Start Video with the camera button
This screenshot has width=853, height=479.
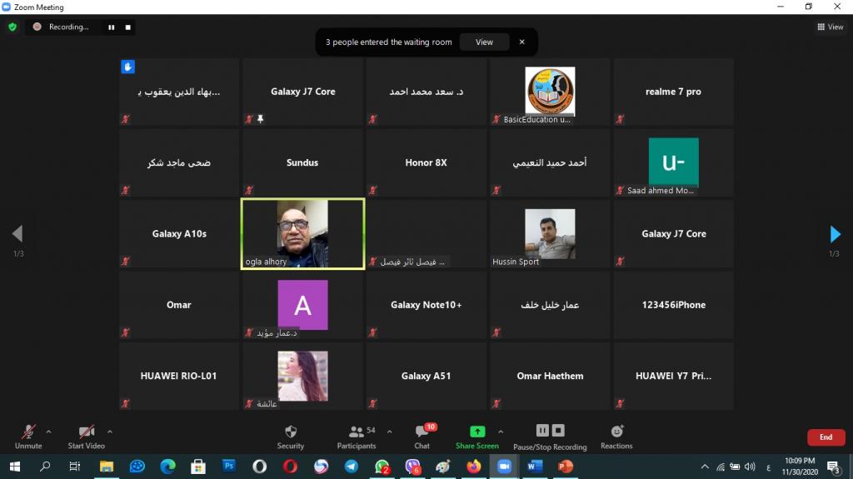[87, 436]
